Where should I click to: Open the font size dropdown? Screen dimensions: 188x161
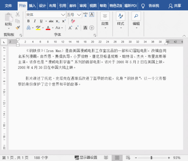pyautogui.click(x=79, y=15)
